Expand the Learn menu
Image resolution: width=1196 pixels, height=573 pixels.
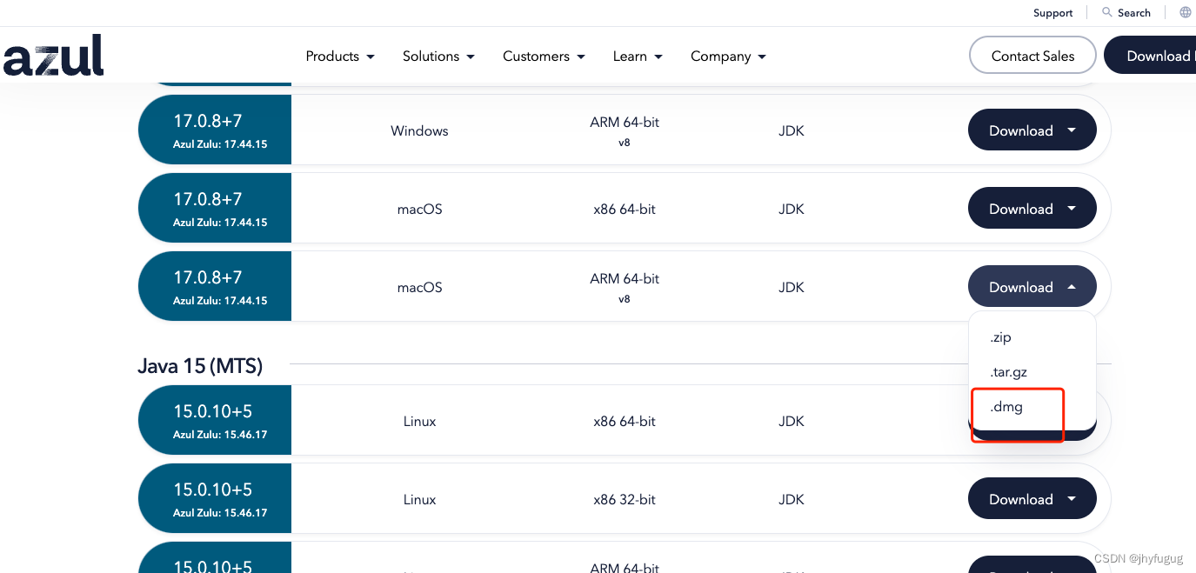pyautogui.click(x=638, y=56)
